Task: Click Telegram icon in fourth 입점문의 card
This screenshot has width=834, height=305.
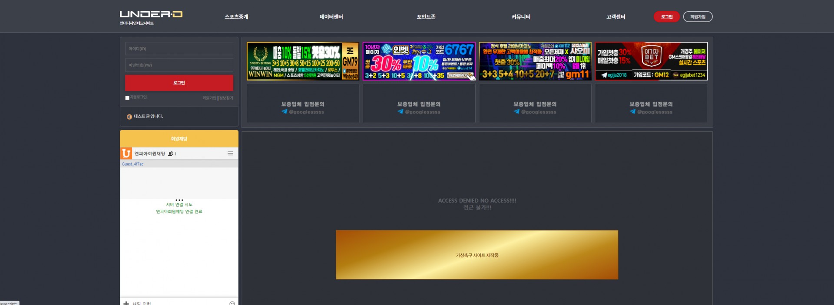Action: [633, 112]
